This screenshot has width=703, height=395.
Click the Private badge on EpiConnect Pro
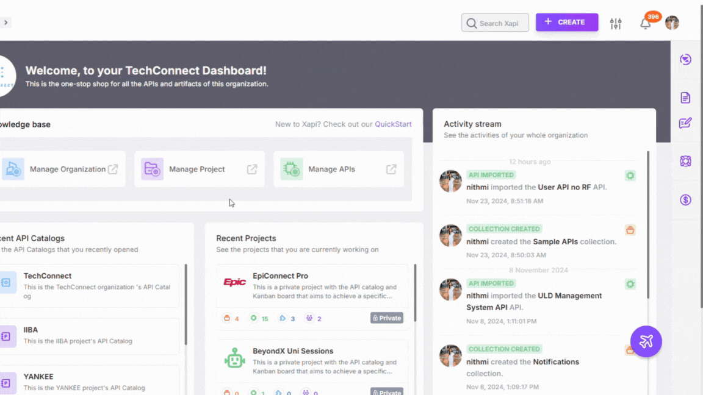click(x=386, y=318)
